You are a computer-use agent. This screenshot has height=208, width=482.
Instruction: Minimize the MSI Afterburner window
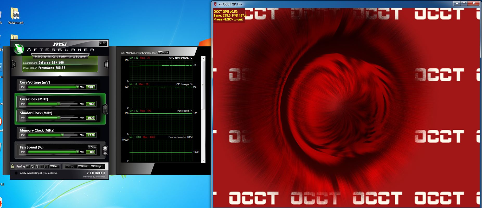100,43
